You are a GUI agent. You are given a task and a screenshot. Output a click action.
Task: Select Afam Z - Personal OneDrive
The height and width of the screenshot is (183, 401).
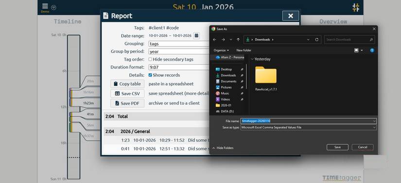click(229, 57)
